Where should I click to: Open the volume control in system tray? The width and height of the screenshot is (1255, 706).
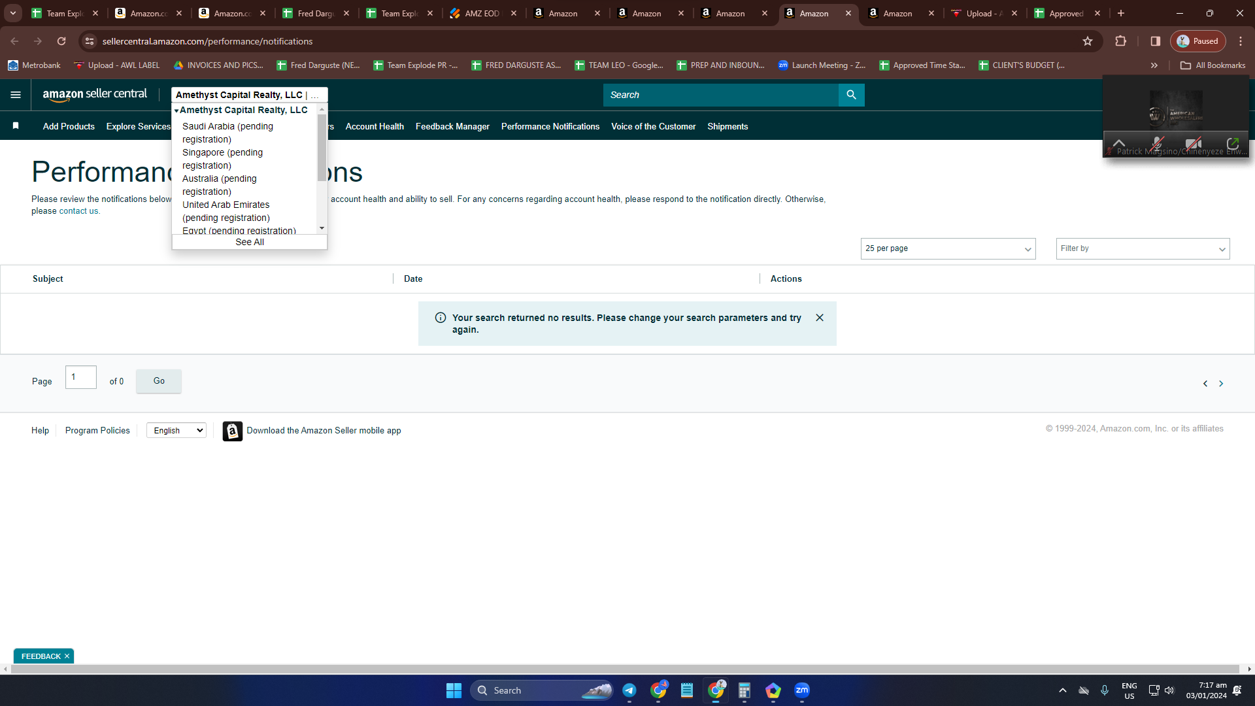click(1169, 690)
